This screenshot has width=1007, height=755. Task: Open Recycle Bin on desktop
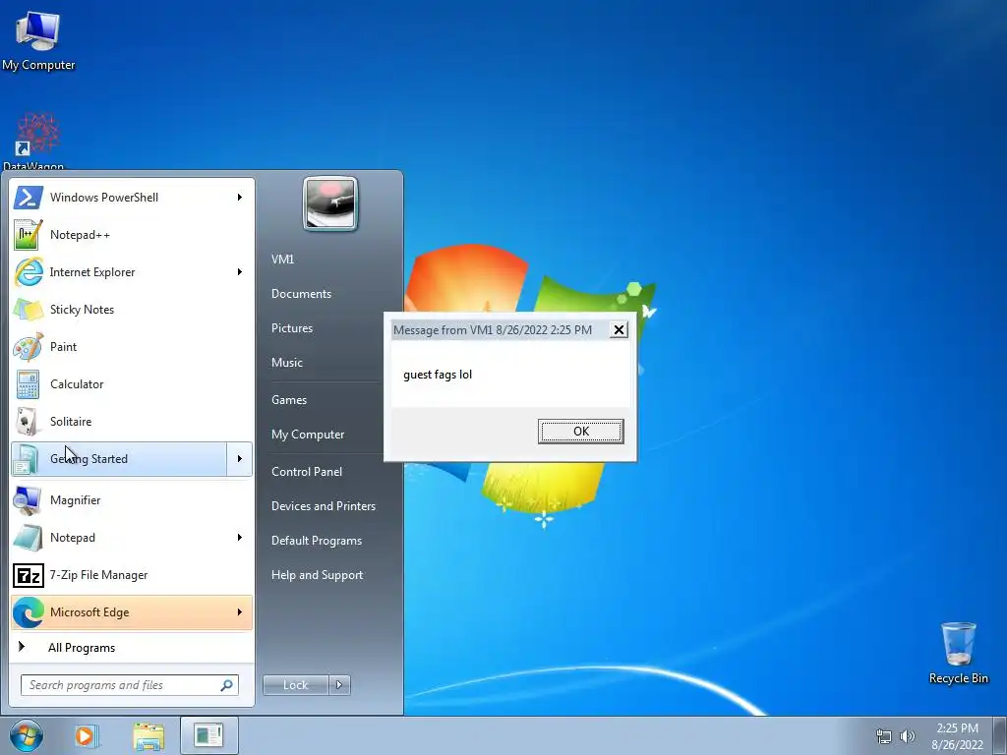coord(958,653)
